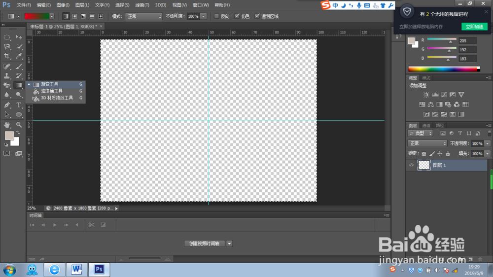Select the Dodge tool
Viewport: 493px width, 277px height.
click(19, 95)
